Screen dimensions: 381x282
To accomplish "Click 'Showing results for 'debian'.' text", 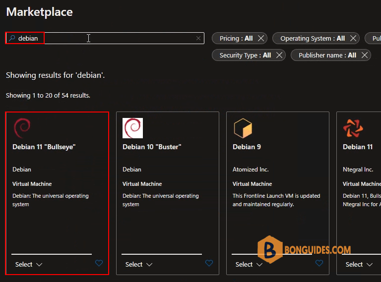I will point(55,75).
